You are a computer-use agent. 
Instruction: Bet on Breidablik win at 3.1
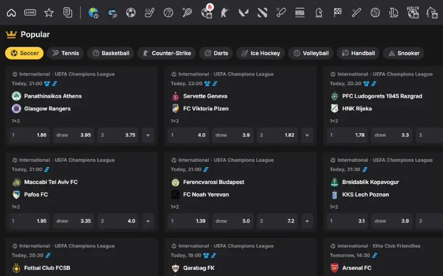click(x=348, y=221)
